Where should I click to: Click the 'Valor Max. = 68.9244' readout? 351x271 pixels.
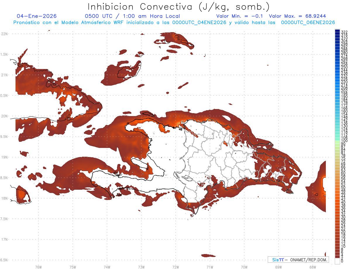[297, 16]
